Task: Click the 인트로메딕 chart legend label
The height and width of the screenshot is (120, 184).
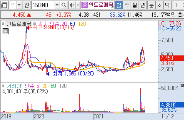Action: (19, 24)
